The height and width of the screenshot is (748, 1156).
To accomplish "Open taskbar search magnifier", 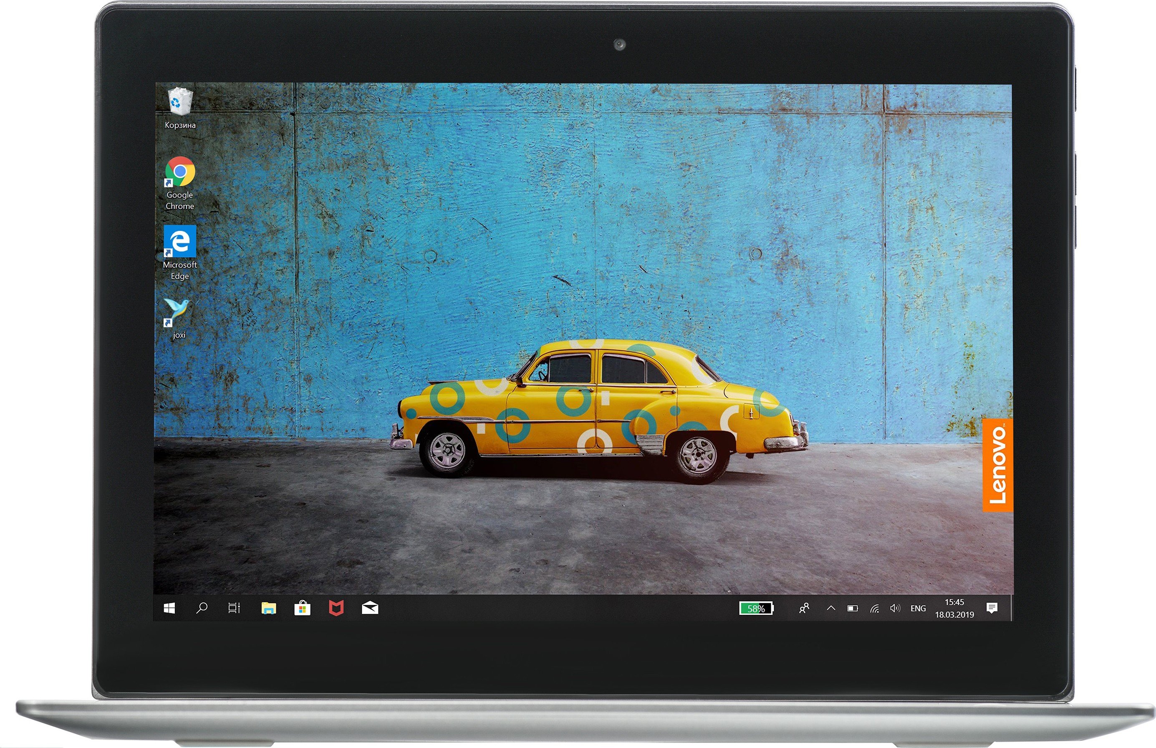I will point(202,608).
